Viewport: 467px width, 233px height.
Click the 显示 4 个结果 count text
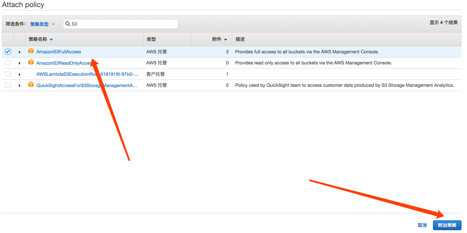pyautogui.click(x=444, y=23)
